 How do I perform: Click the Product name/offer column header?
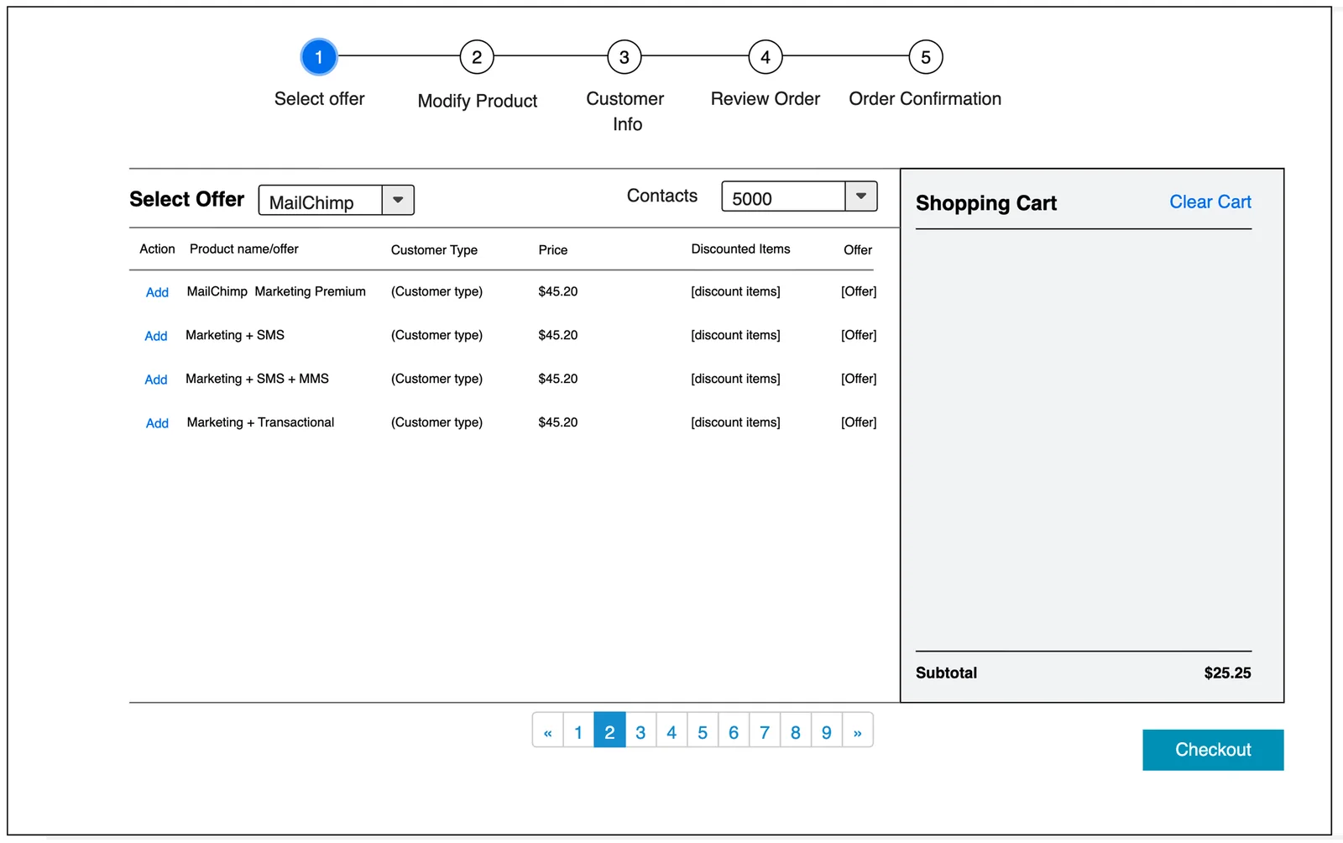244,249
